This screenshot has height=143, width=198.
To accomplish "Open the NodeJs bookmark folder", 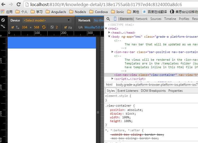I will (78, 12).
